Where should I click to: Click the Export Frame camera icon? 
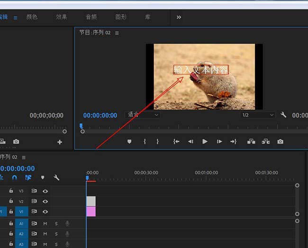point(281,141)
